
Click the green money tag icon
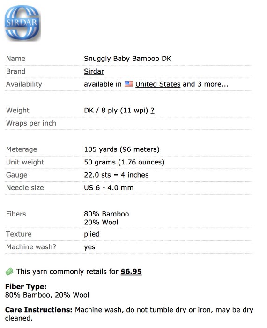[9, 271]
